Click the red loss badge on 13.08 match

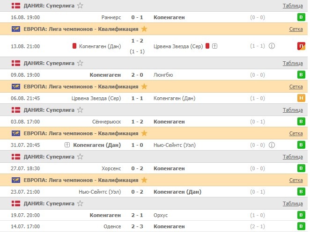click(x=301, y=46)
